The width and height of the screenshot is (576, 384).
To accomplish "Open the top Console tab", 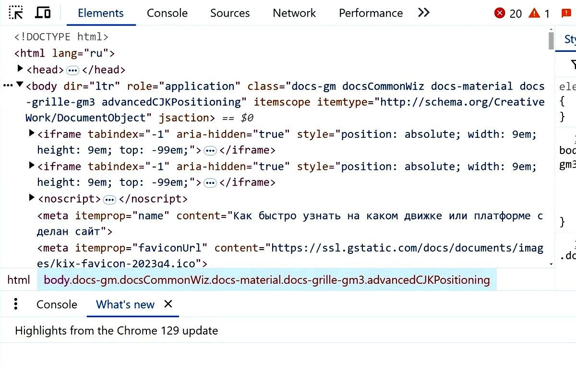I will 167,13.
